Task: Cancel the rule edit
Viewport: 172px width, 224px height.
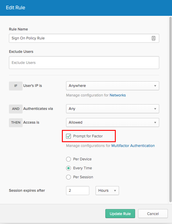Action: 153,214
